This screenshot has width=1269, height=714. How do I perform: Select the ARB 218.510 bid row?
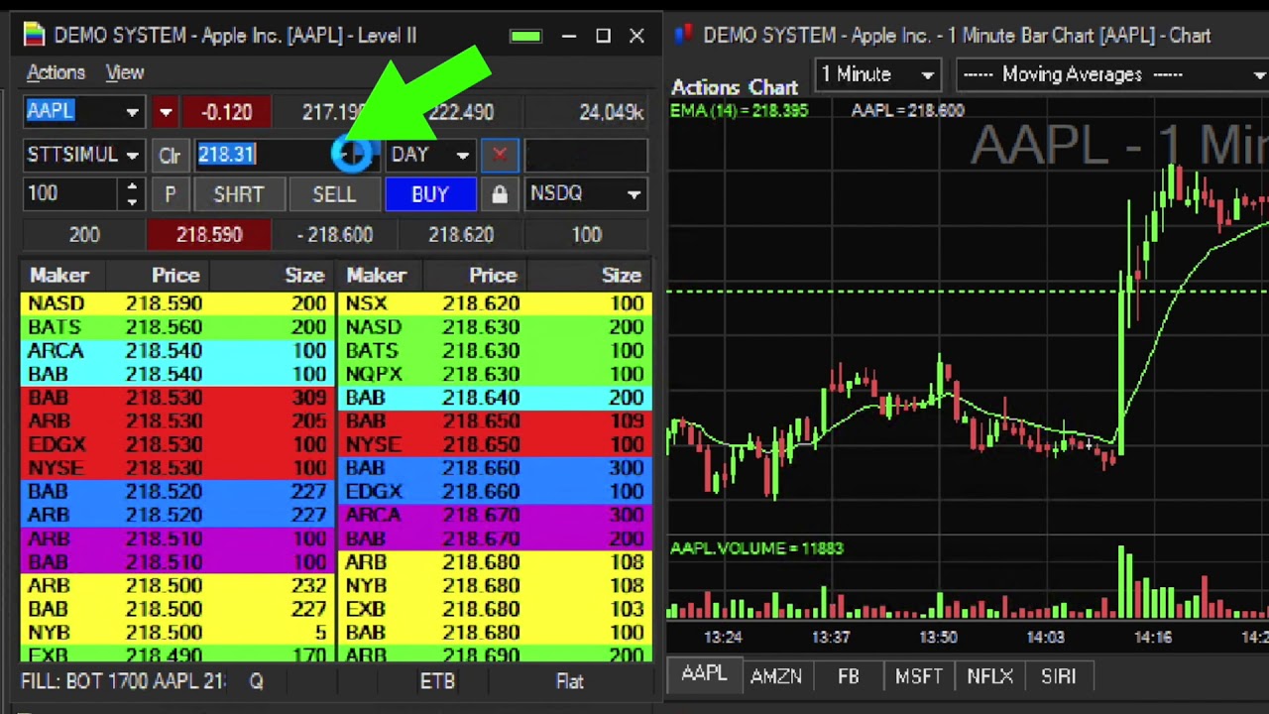point(177,538)
